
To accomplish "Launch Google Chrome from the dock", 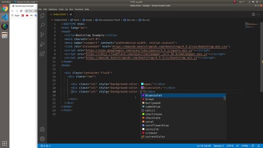I will (5, 8).
